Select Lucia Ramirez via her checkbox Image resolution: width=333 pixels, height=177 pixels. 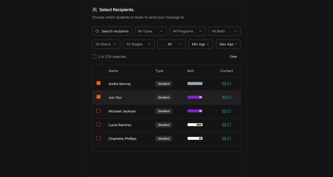pyautogui.click(x=99, y=124)
